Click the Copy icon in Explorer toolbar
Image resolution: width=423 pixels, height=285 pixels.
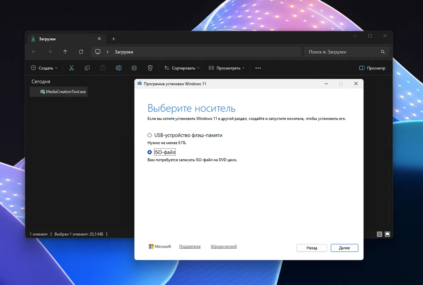click(x=87, y=68)
